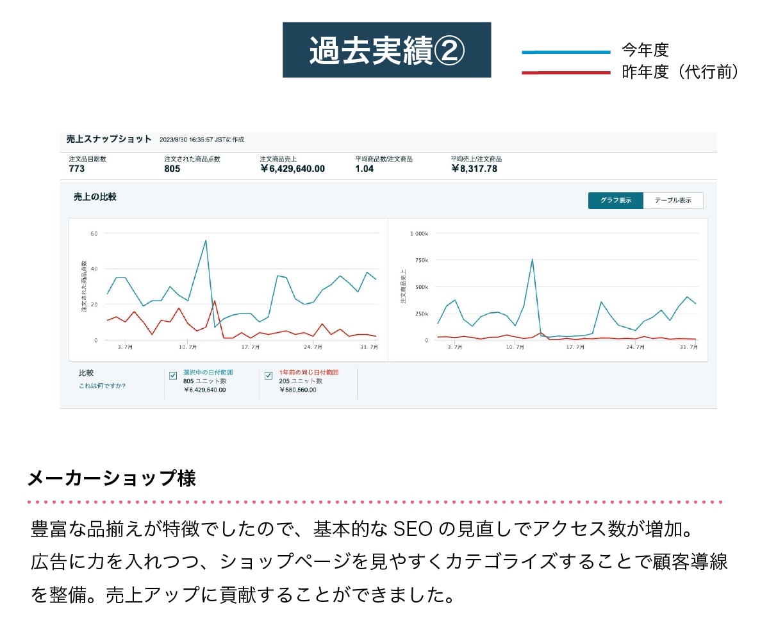
Task: Click the line starting 広告に力を入れつつ
Action: 379,562
